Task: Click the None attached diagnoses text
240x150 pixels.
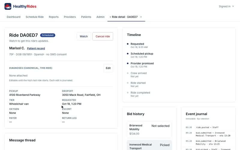Action: 18,76
